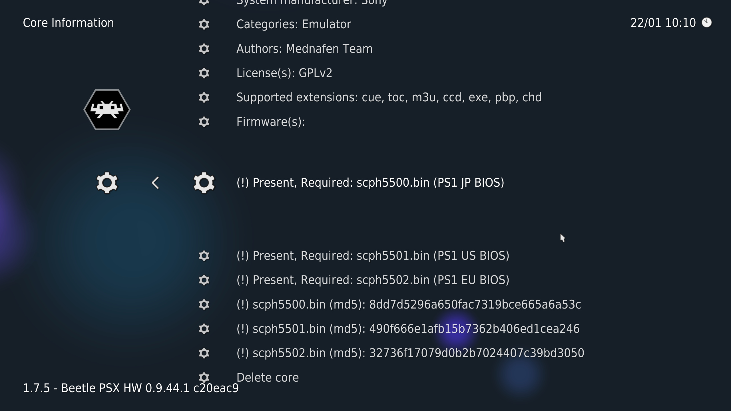The height and width of the screenshot is (411, 731).
Task: Click the settings gear next to Supported extensions
Action: point(204,97)
